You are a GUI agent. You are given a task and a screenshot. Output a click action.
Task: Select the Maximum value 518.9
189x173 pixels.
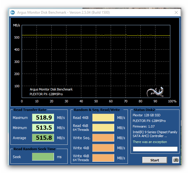tap(43, 118)
